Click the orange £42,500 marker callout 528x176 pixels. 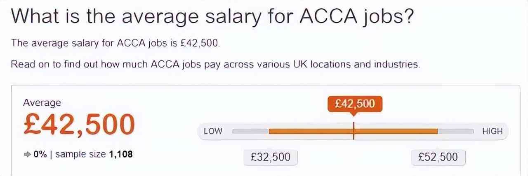pyautogui.click(x=355, y=104)
